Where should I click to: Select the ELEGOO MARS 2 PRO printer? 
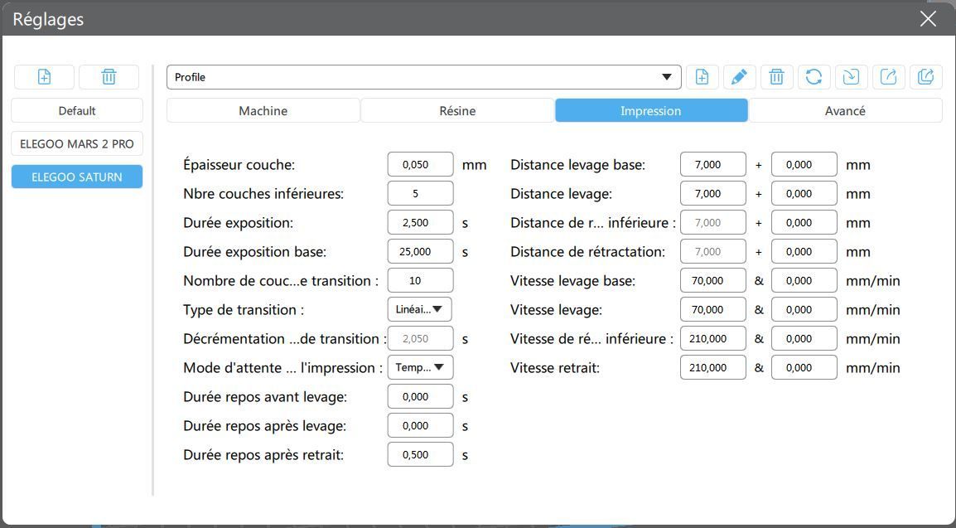[x=77, y=144]
